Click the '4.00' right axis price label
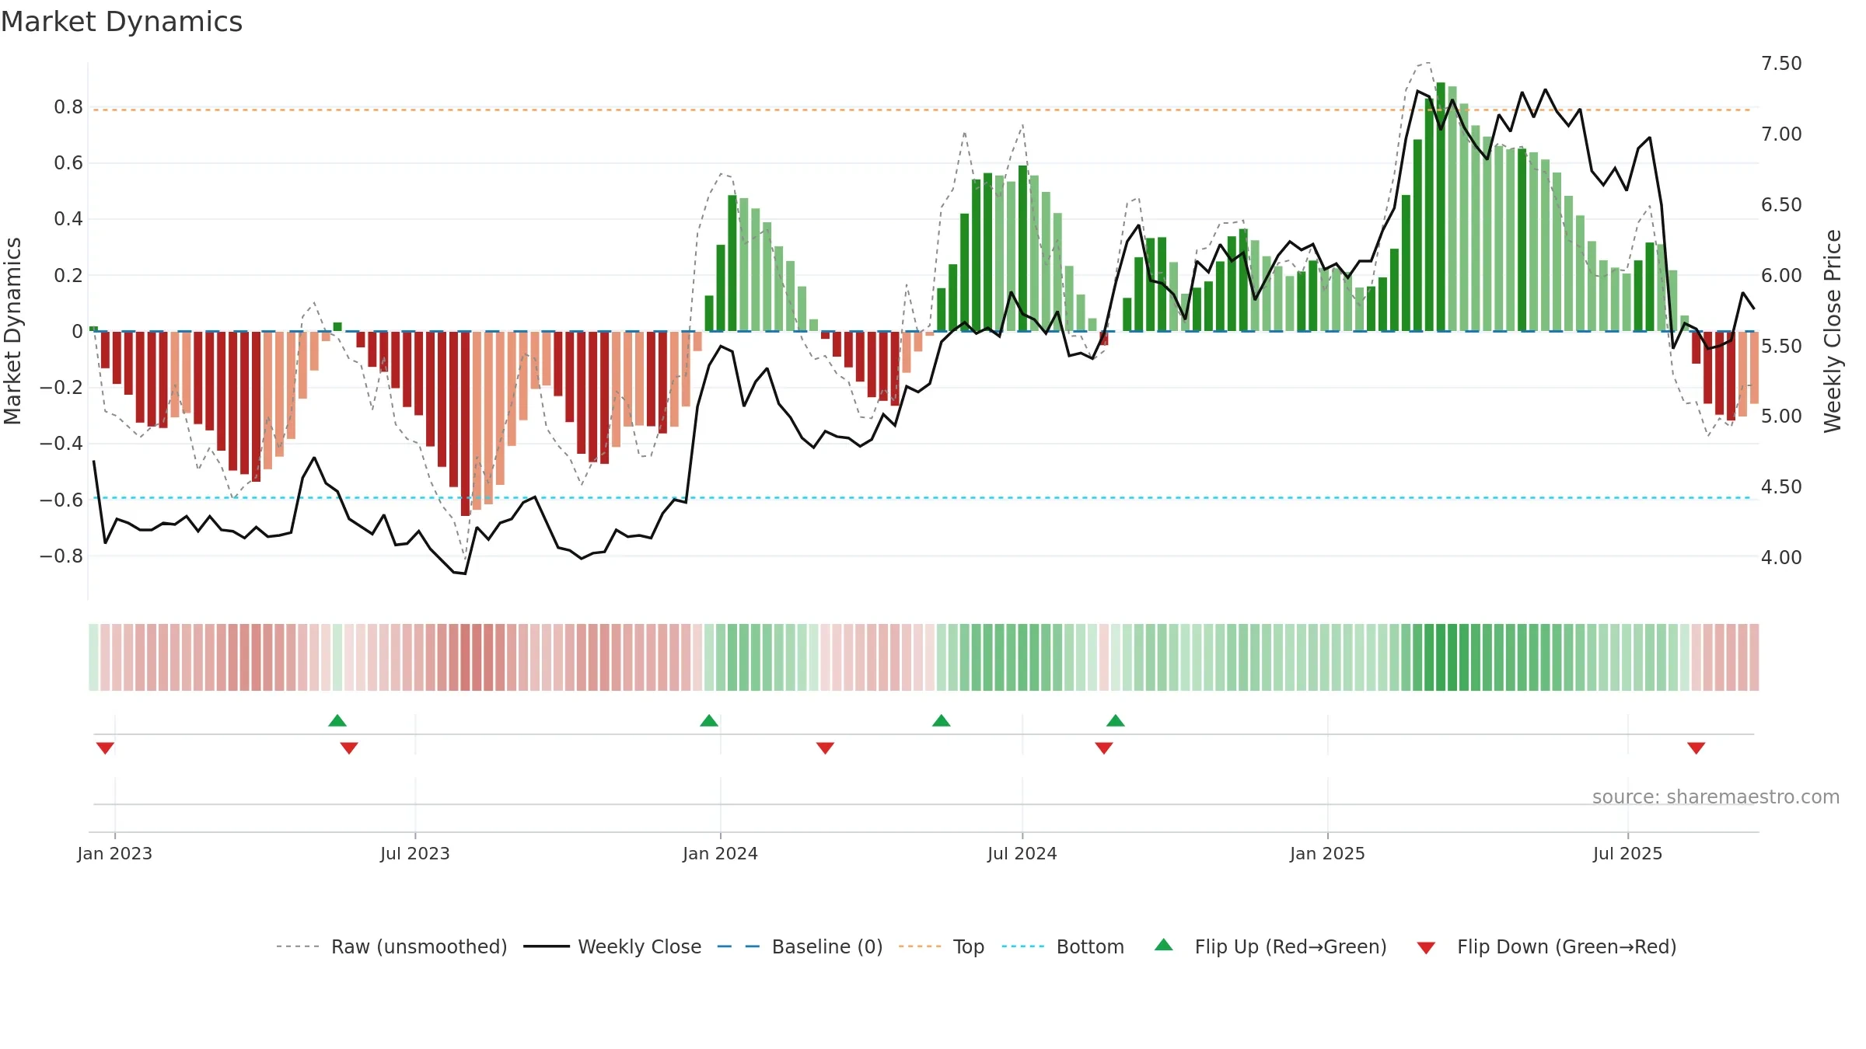This screenshot has height=1049, width=1866. coord(1781,558)
